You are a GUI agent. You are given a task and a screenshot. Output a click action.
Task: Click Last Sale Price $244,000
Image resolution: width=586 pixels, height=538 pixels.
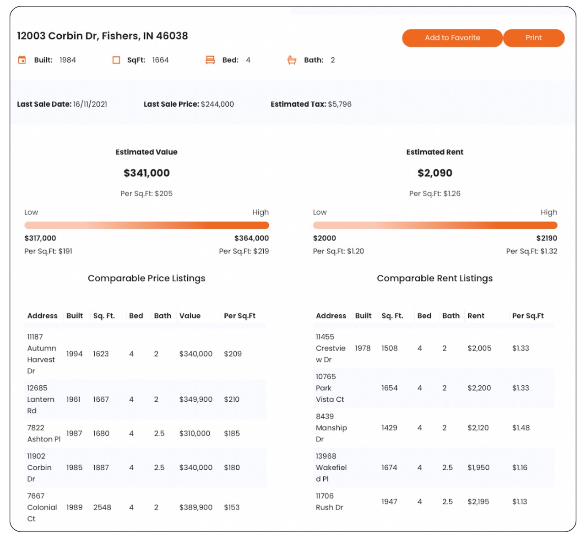pos(189,104)
